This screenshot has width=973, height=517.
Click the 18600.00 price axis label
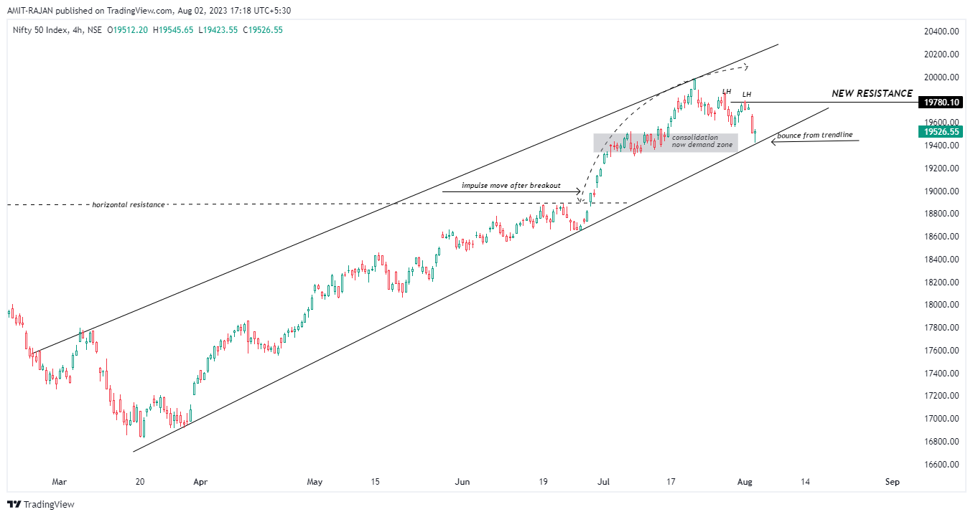(x=942, y=237)
